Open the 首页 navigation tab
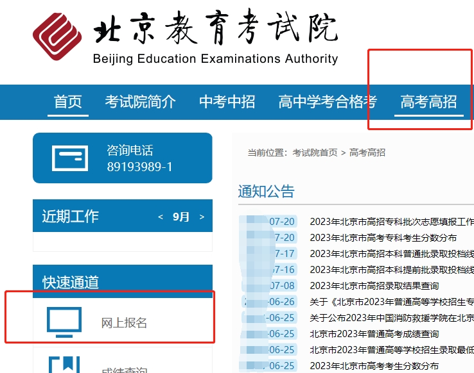 click(x=68, y=101)
